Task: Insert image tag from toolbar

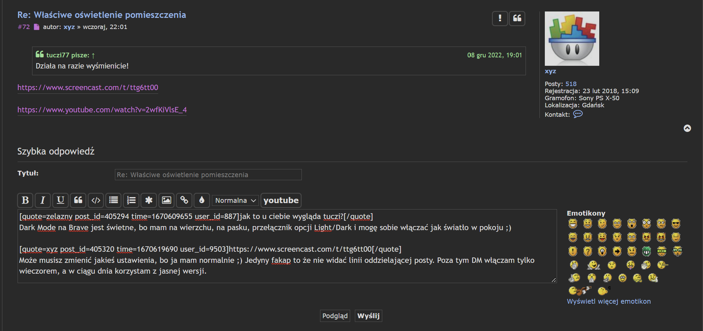Action: (166, 200)
